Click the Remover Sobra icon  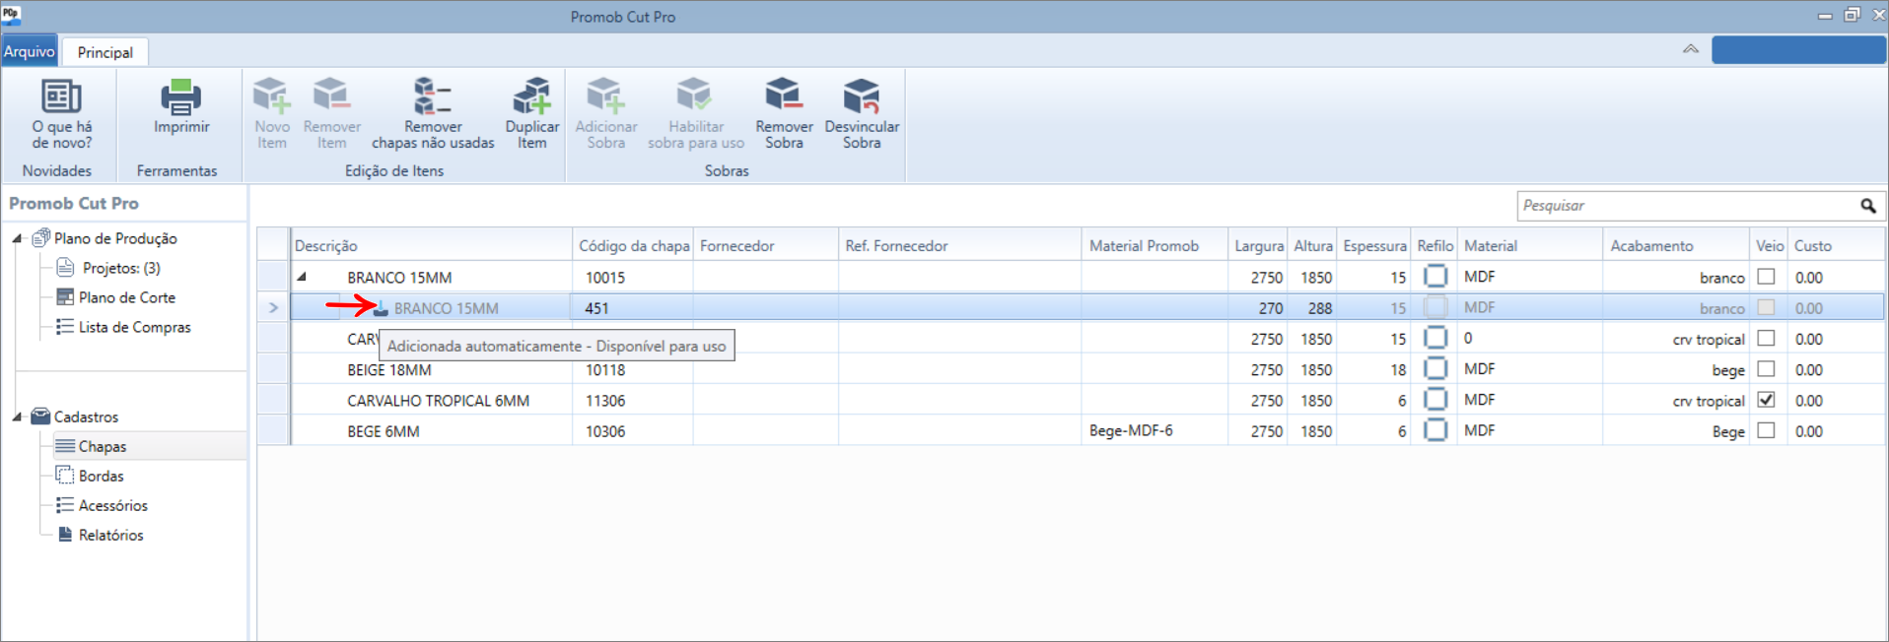coord(784,96)
